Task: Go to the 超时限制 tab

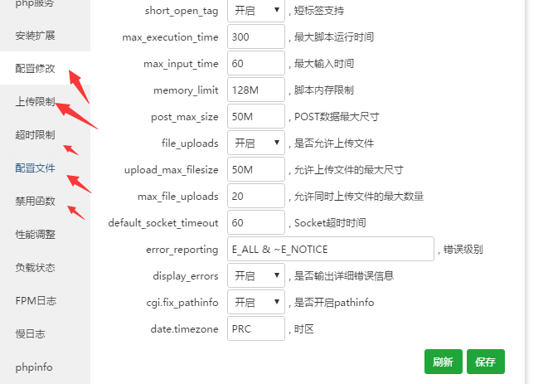Action: pyautogui.click(x=35, y=135)
